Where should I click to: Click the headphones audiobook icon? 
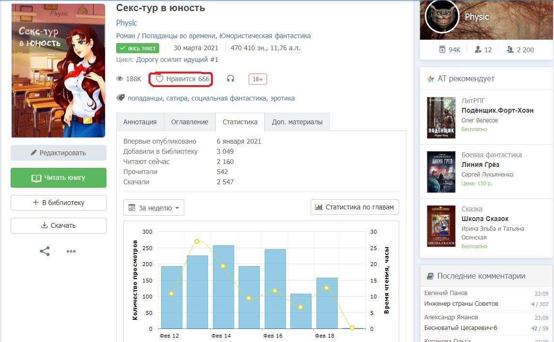pos(230,79)
